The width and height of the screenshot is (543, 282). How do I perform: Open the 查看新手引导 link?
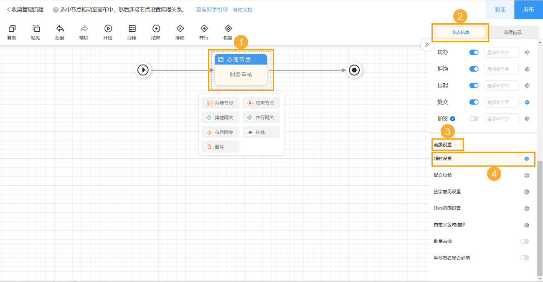[x=212, y=10]
